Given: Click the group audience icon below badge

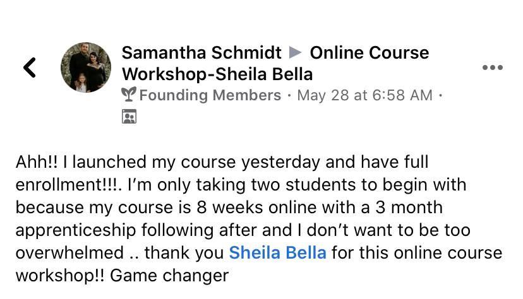Looking at the screenshot, I should pyautogui.click(x=129, y=117).
